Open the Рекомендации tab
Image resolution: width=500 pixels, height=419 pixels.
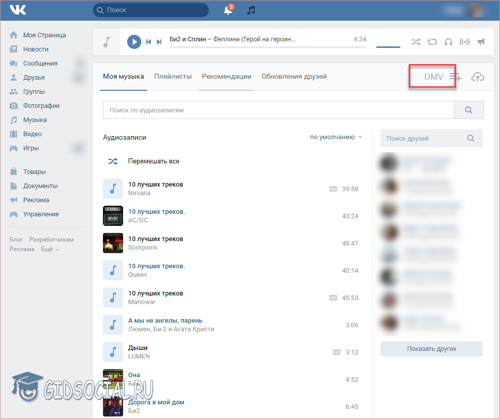coord(227,77)
